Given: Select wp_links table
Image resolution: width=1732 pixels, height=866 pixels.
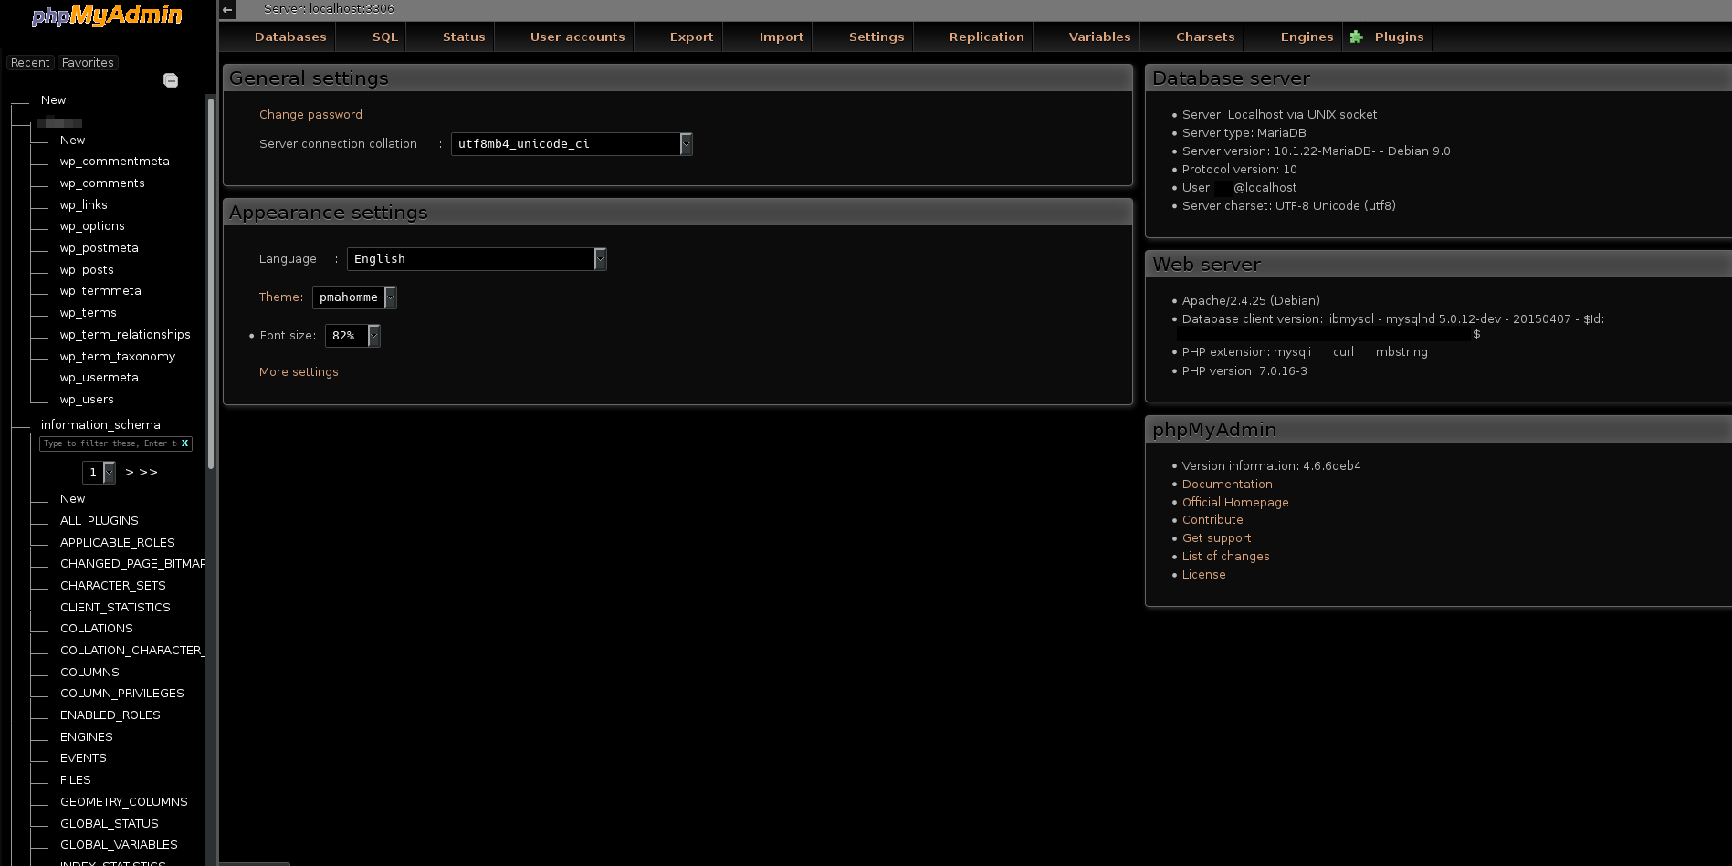Looking at the screenshot, I should pos(84,205).
